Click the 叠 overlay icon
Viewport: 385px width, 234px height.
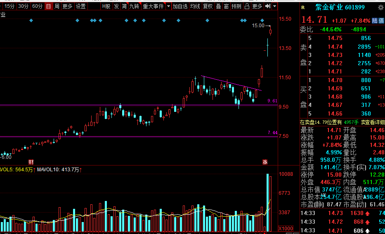(x=219, y=6)
